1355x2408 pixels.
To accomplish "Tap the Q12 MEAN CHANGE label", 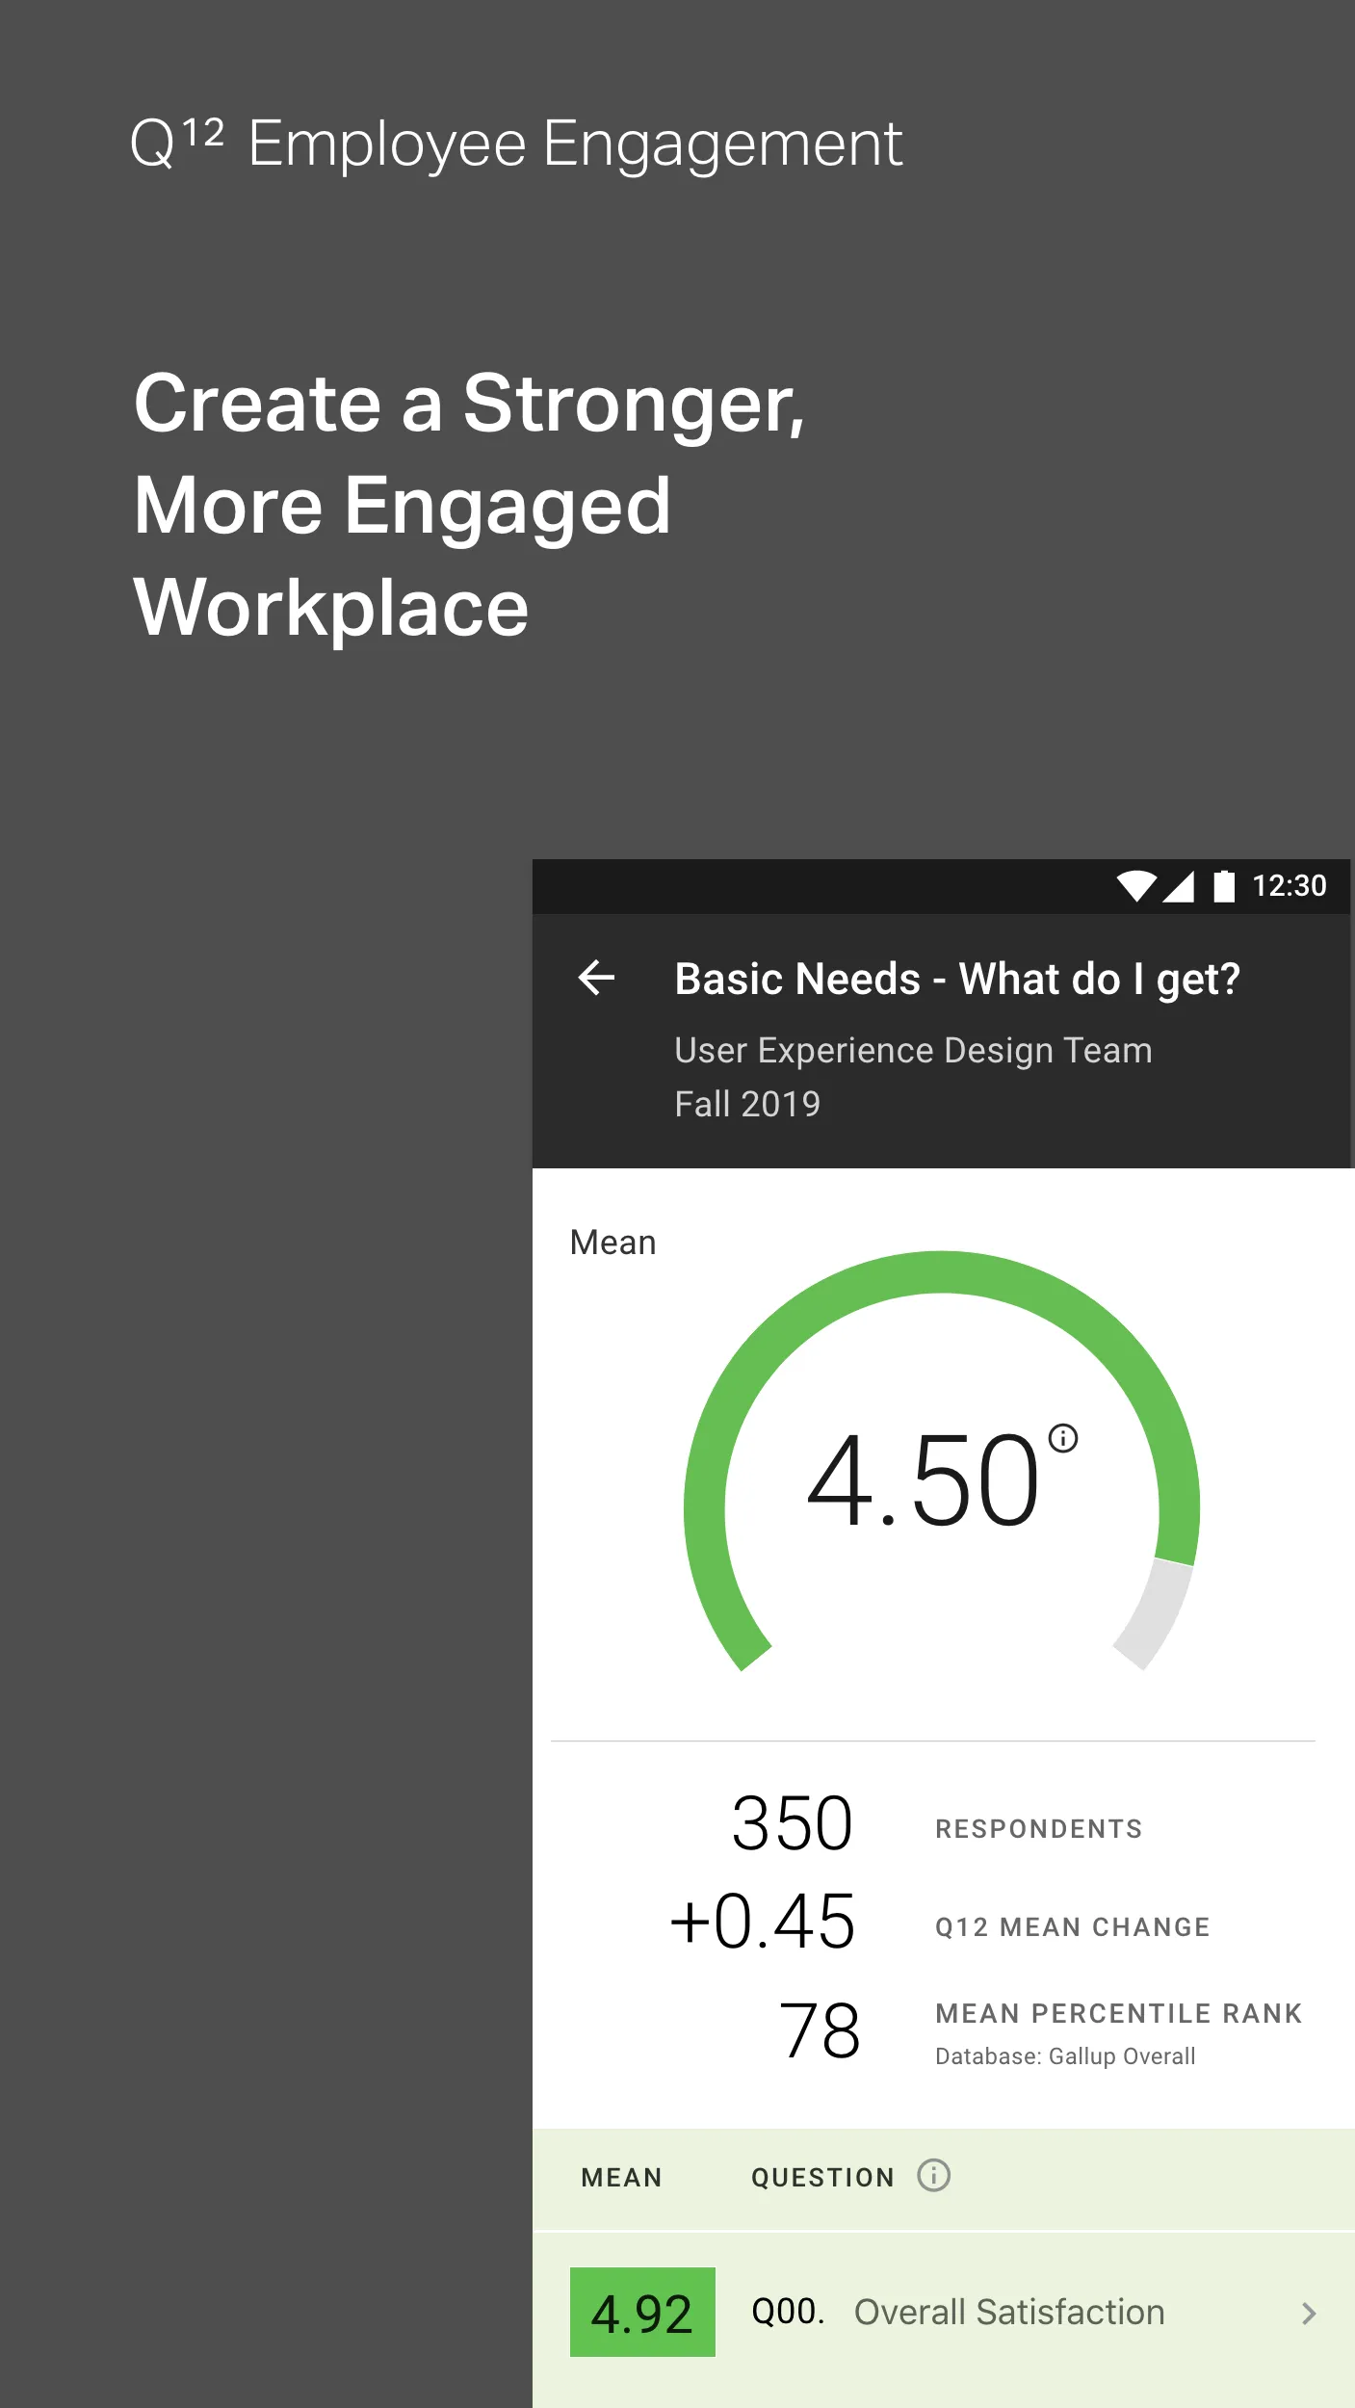I will [x=1073, y=1926].
